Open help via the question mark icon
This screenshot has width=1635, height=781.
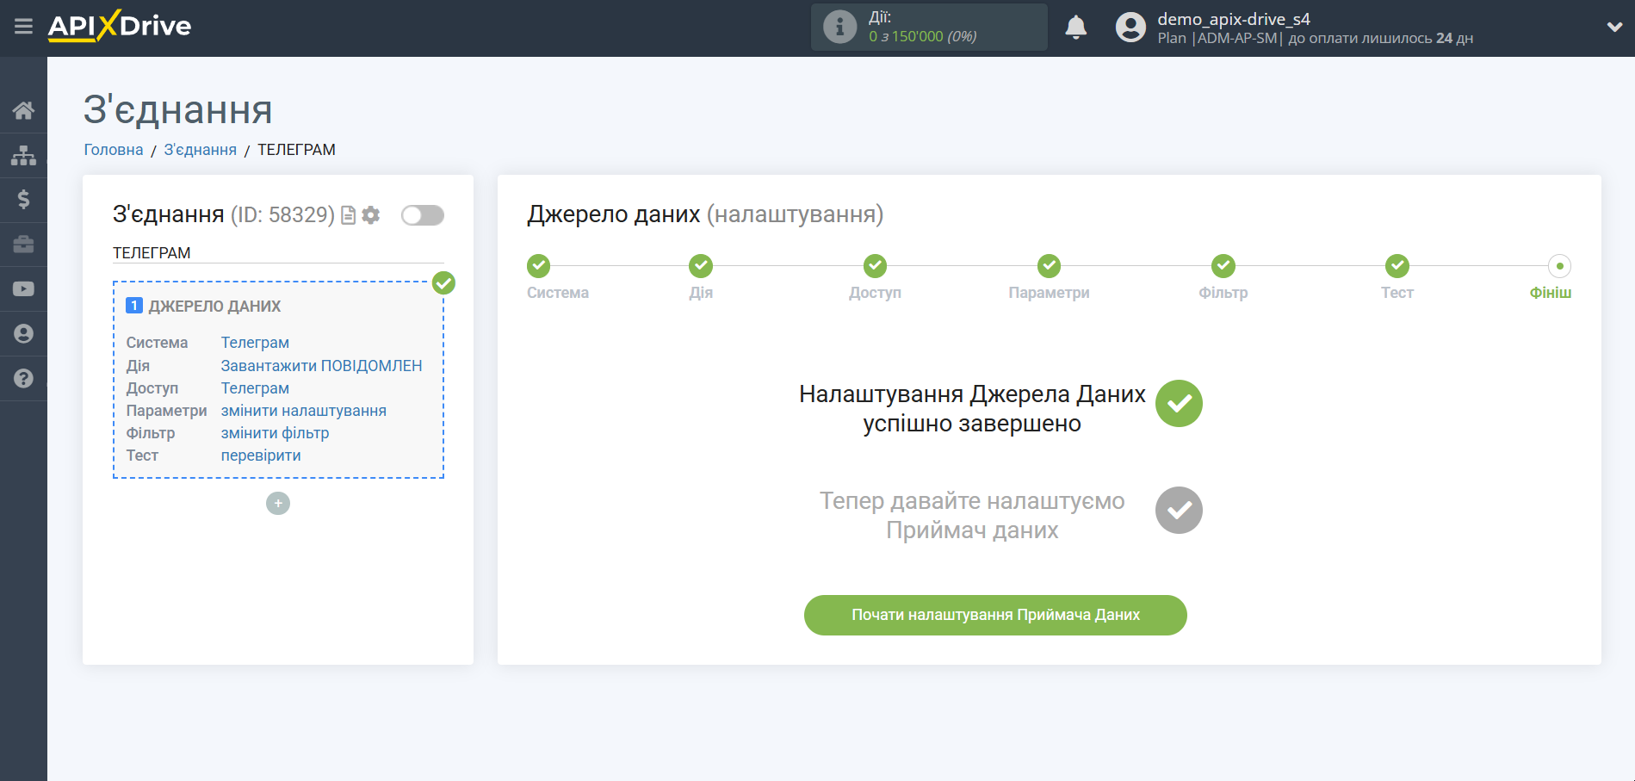point(23,379)
